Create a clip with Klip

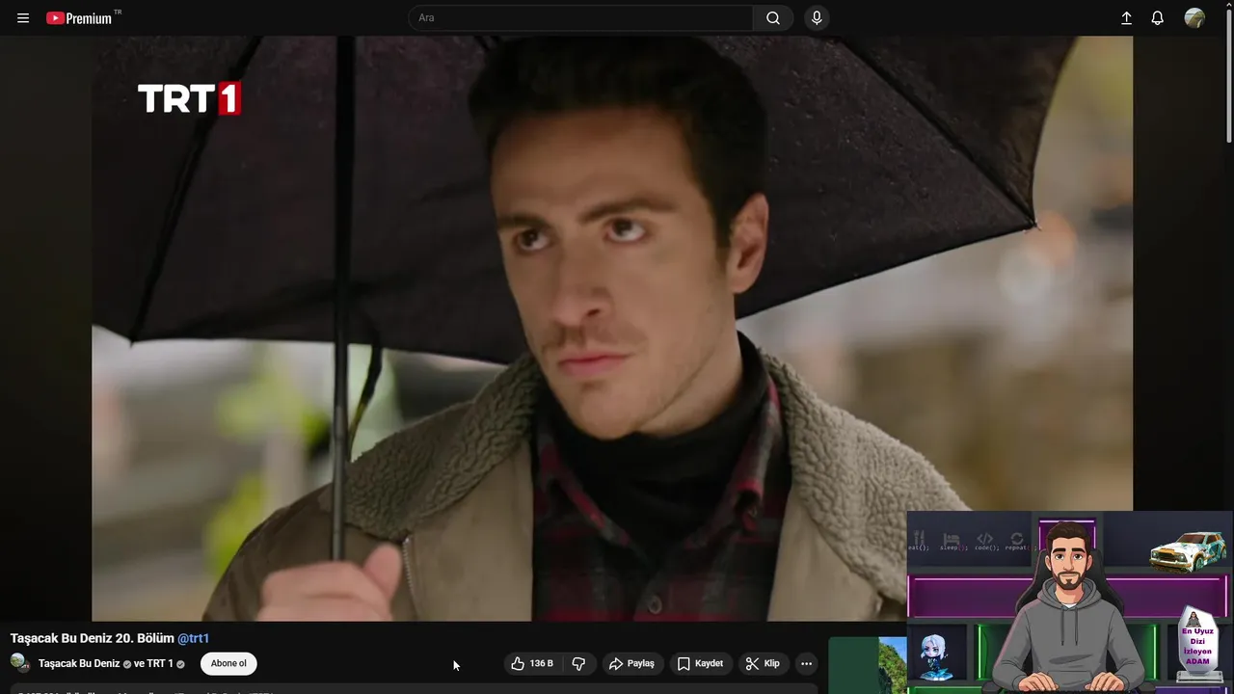point(763,663)
